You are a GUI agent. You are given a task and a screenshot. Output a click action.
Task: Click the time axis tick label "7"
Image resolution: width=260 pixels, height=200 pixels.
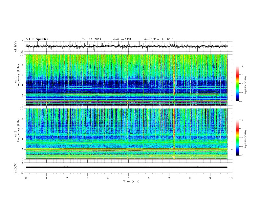coord(169,178)
